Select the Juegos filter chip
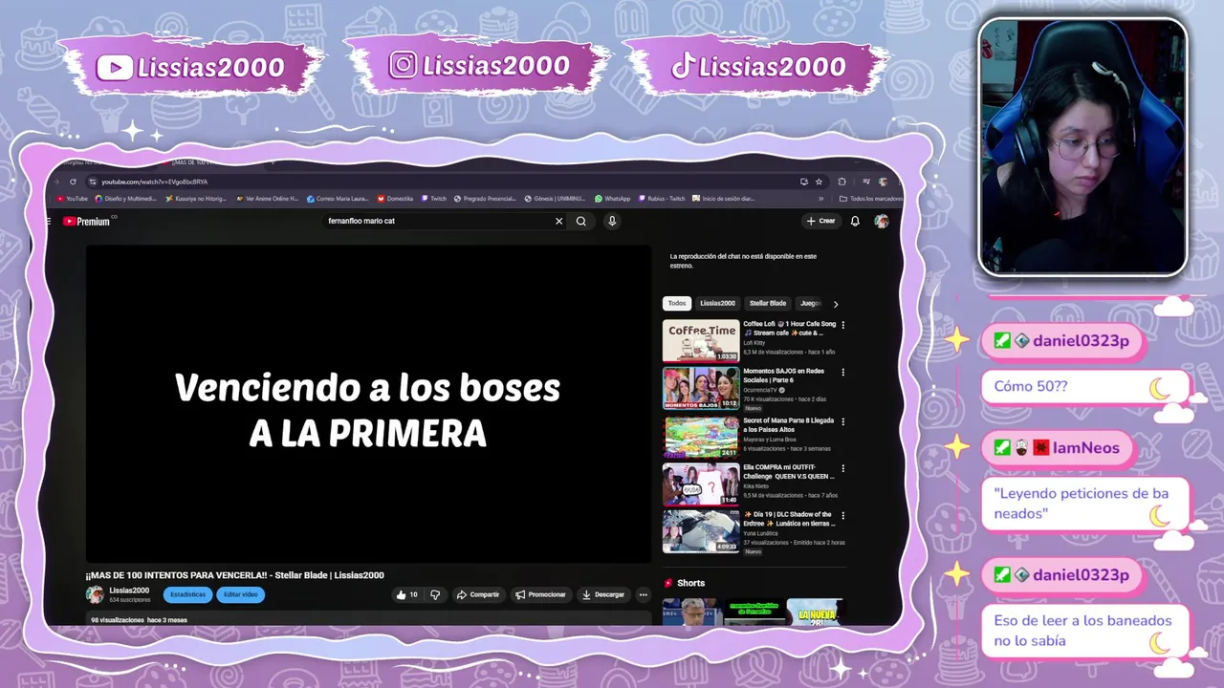The width and height of the screenshot is (1224, 688). (810, 304)
